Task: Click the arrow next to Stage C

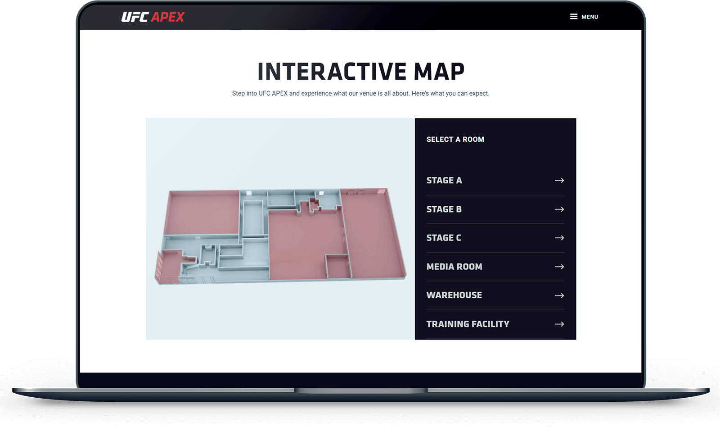Action: coord(559,238)
